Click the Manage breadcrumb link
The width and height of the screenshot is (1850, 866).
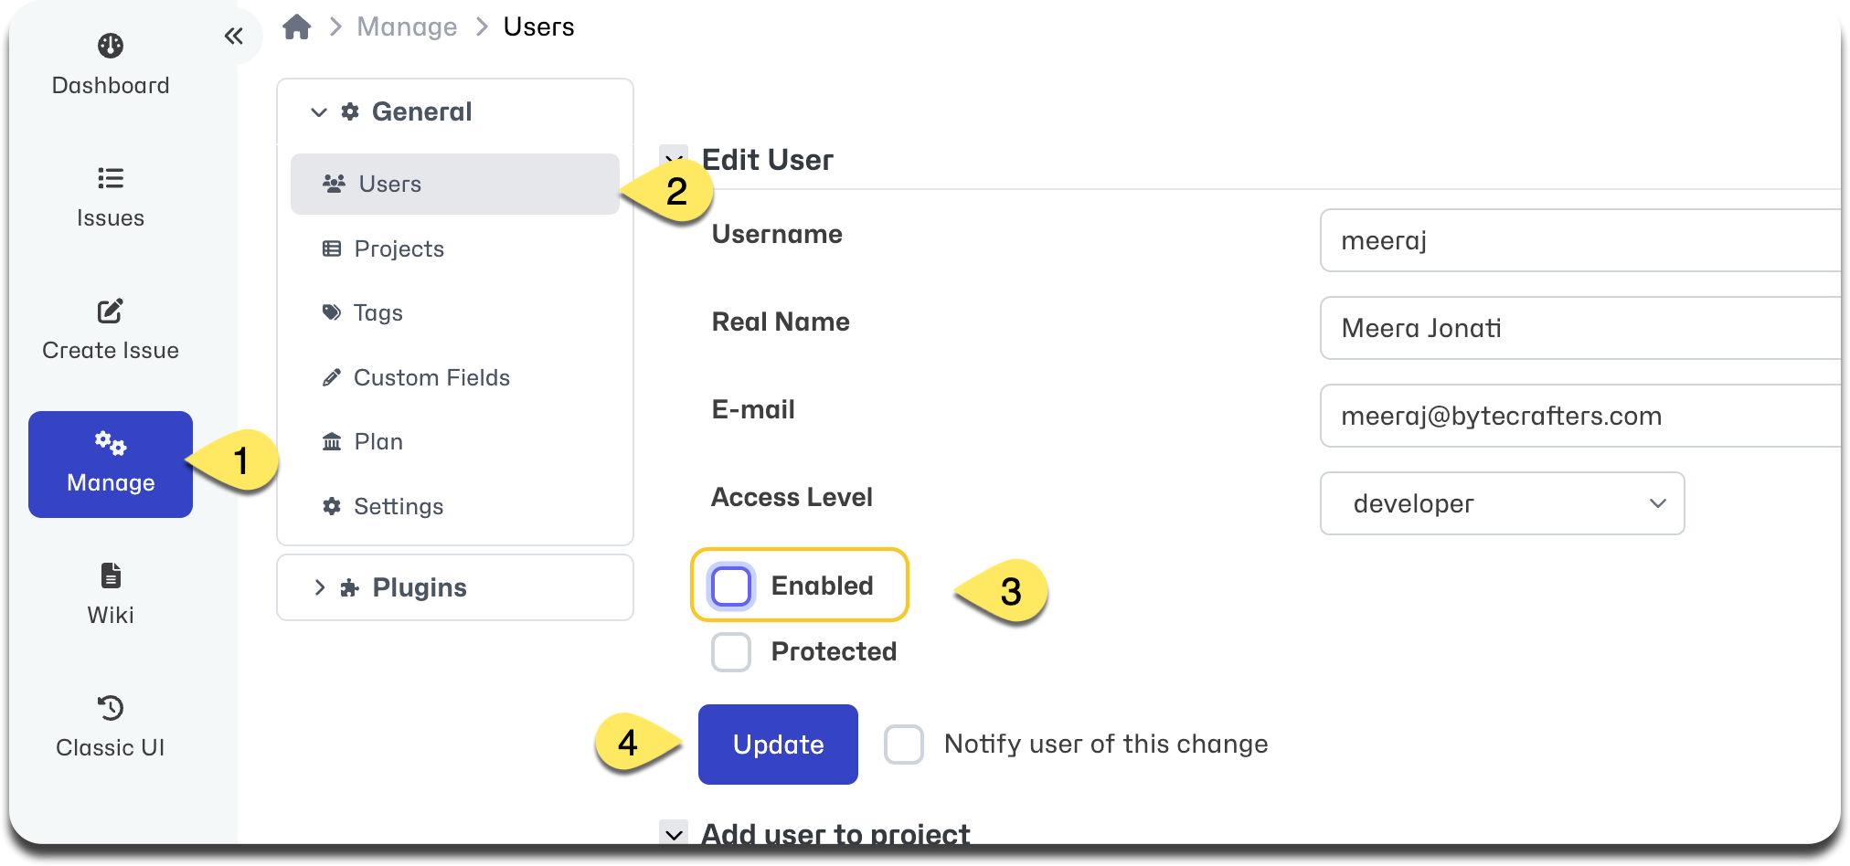(x=407, y=27)
